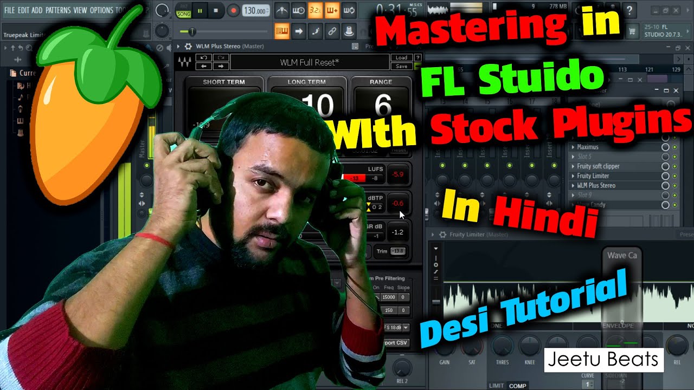Viewport: 694px width, 390px height.
Task: Go to next WLM preset arrow
Action: click(221, 66)
